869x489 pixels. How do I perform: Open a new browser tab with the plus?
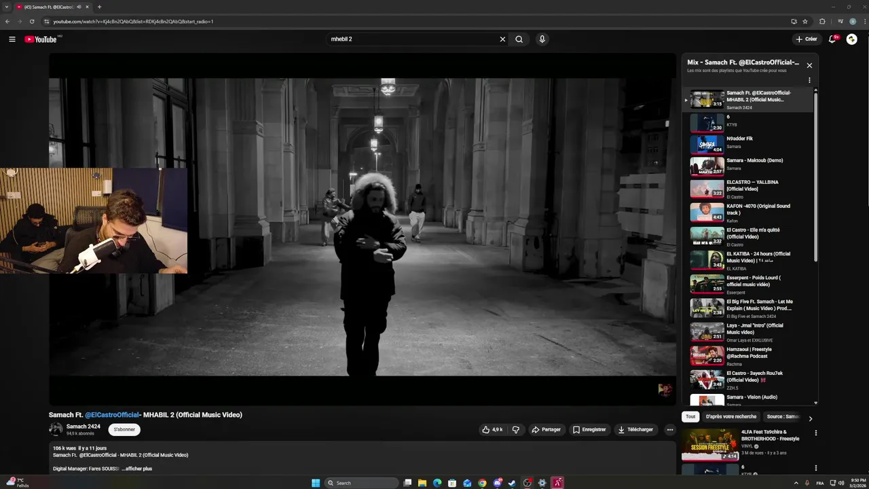point(99,7)
